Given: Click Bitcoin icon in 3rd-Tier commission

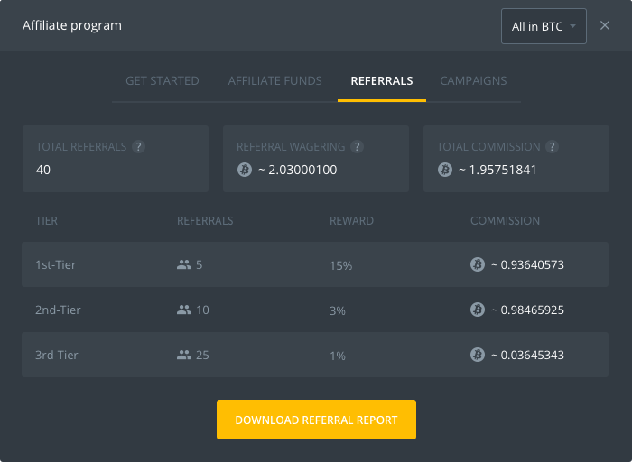Looking at the screenshot, I should [x=478, y=355].
